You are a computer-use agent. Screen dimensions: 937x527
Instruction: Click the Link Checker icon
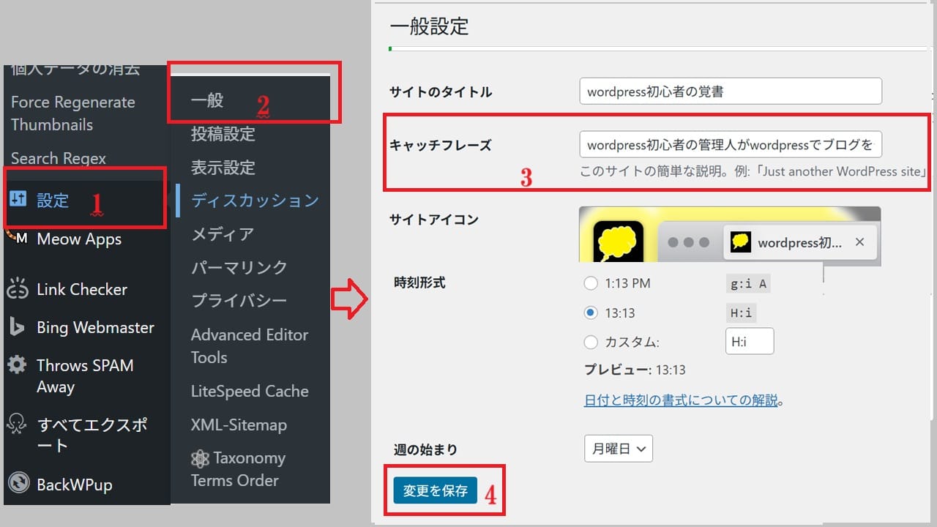pos(18,290)
